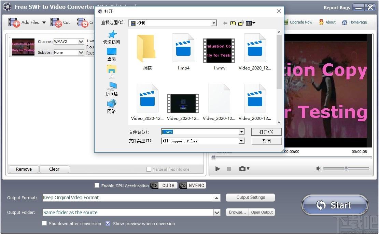This screenshot has height=234, width=379.
Task: Select 快速访问 quick access in sidebar
Action: click(111, 37)
